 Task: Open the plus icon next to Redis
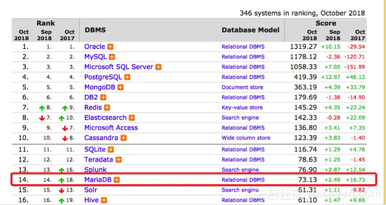pos(107,108)
